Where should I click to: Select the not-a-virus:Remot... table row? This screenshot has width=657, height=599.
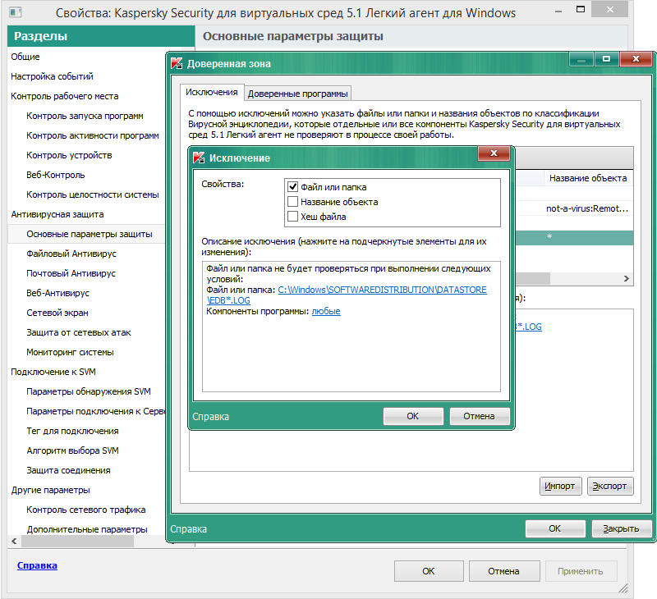574,208
